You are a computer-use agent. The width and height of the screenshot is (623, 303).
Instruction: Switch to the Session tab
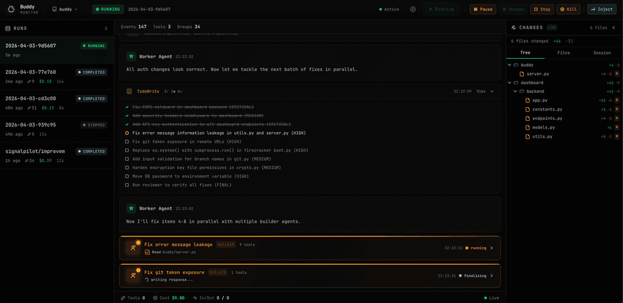(x=602, y=53)
